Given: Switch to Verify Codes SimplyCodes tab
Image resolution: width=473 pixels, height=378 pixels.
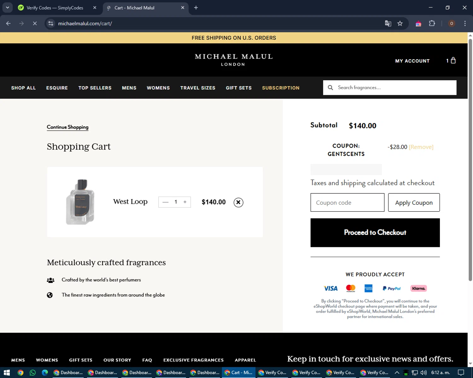Looking at the screenshot, I should click(55, 8).
